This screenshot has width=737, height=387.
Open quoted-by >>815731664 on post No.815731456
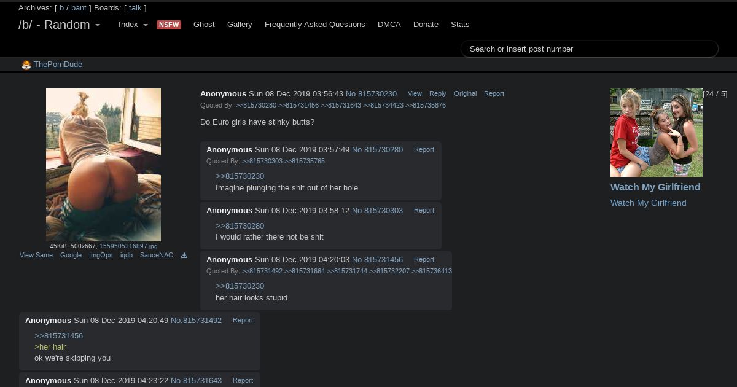click(305, 272)
